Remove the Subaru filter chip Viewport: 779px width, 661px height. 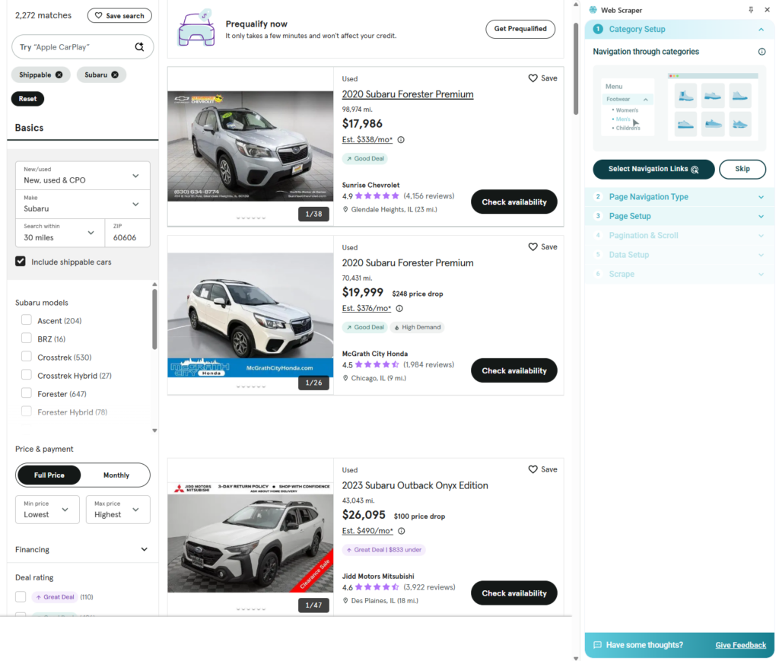[115, 75]
